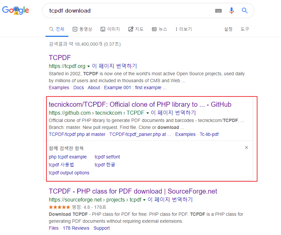
Task: Select the 전체 tab
Action: tap(57, 29)
